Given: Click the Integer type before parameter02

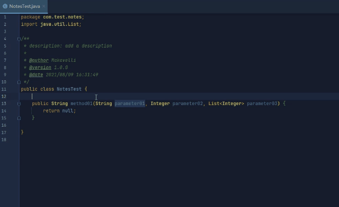Looking at the screenshot, I should pyautogui.click(x=160, y=103).
